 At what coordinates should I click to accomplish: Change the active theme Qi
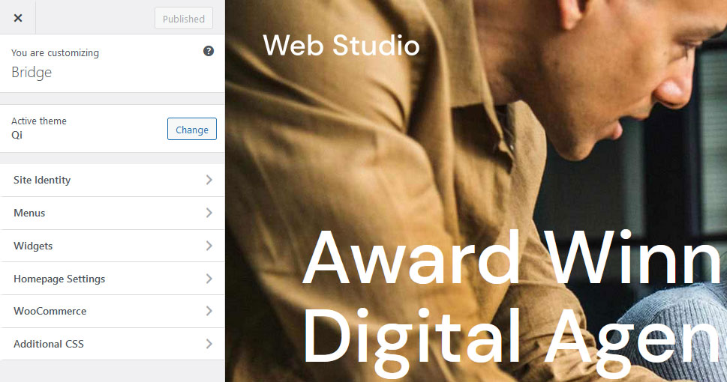click(x=192, y=129)
